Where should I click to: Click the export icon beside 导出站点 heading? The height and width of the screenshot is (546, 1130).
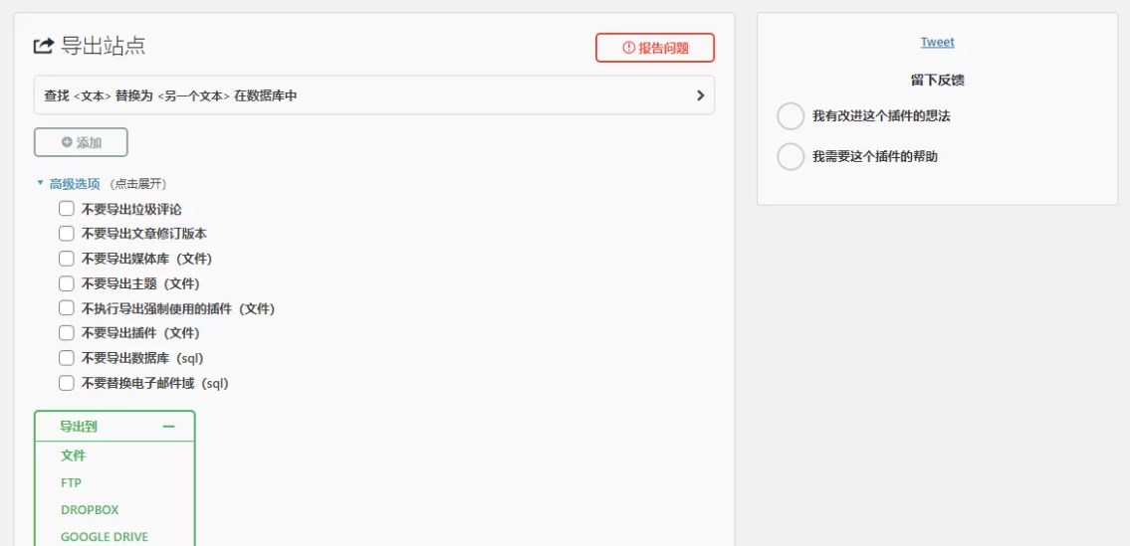pyautogui.click(x=44, y=46)
